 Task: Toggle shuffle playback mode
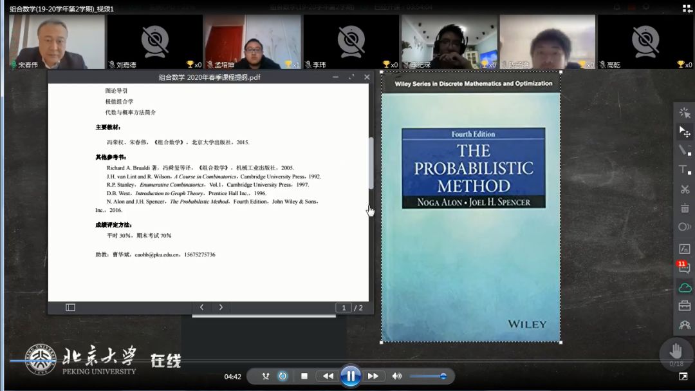(266, 376)
